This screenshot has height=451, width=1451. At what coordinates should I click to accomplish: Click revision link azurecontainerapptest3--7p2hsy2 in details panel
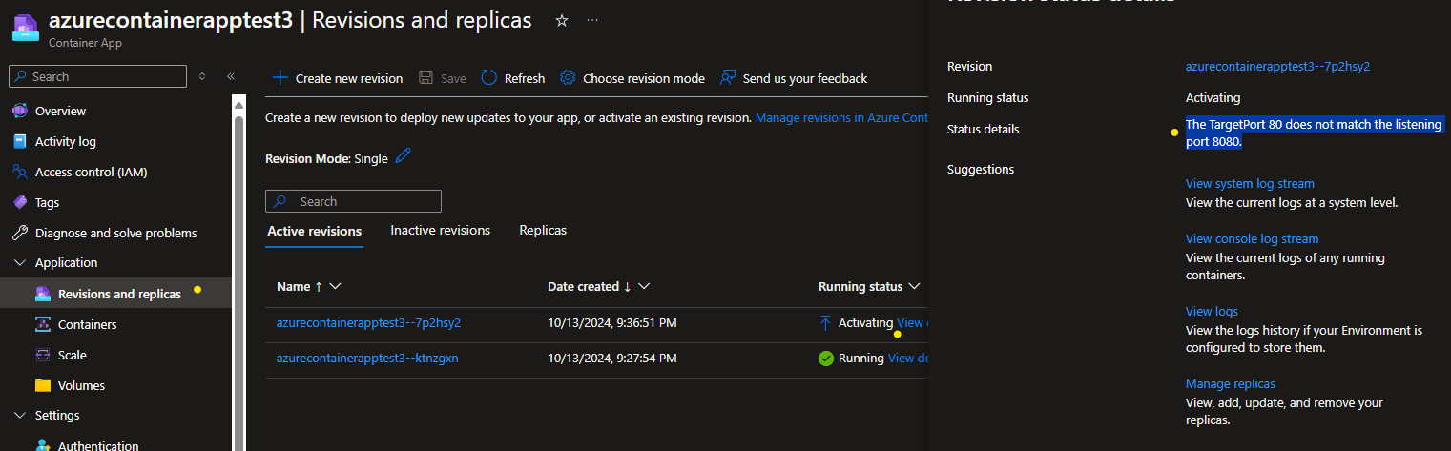(1277, 66)
